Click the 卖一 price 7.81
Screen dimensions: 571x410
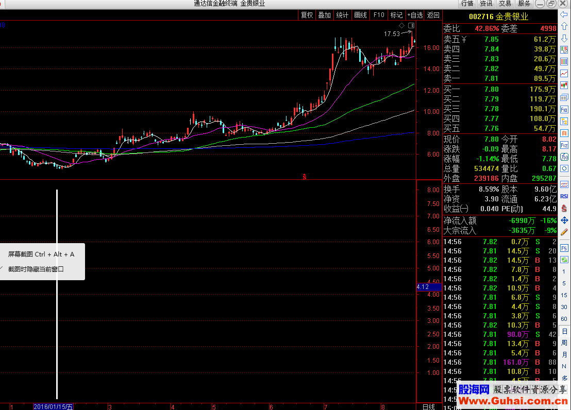[x=492, y=78]
